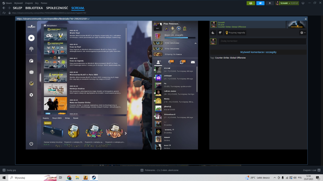The height and width of the screenshot is (181, 323).
Task: Click the Wyszukaj taskbar search box
Action: tap(32, 177)
